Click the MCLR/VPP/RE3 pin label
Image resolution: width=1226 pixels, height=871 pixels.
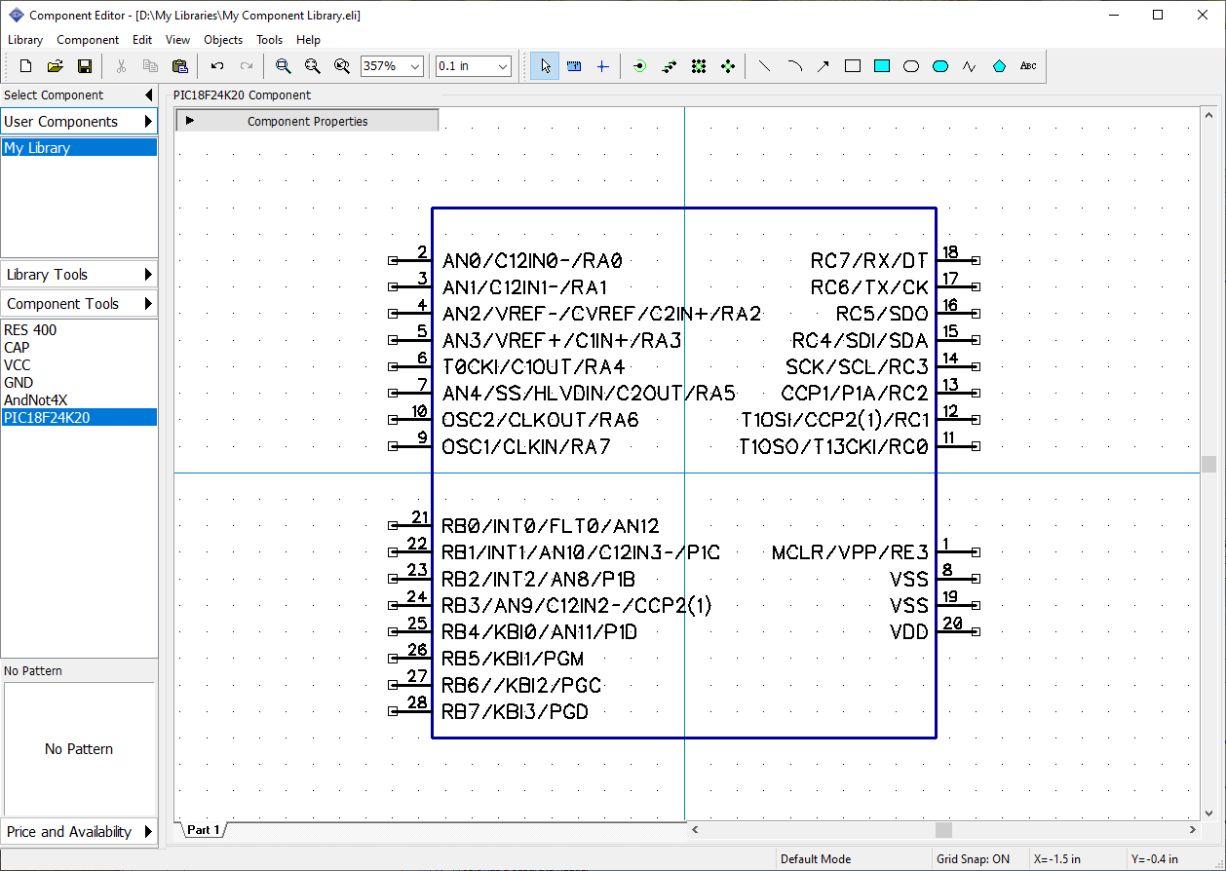tap(850, 553)
